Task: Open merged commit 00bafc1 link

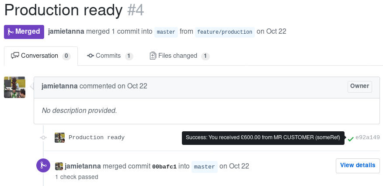Action: tap(164, 167)
